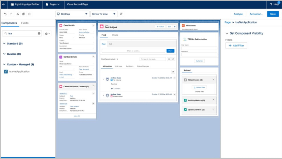Open the Shrink To View dropdown

(x=104, y=14)
